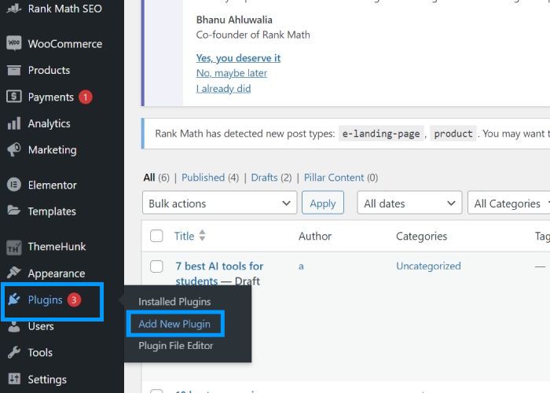Expand the All dates filter dropdown
The image size is (550, 393).
[x=409, y=203]
